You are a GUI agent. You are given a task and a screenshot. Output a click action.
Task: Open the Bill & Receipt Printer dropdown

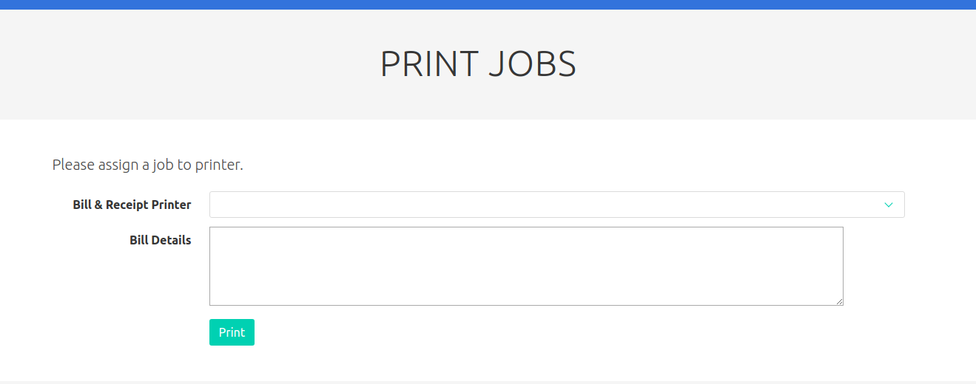pyautogui.click(x=556, y=205)
